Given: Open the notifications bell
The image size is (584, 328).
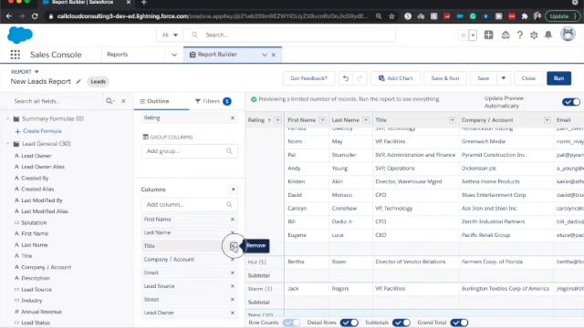Looking at the screenshot, I should pyautogui.click(x=548, y=35).
